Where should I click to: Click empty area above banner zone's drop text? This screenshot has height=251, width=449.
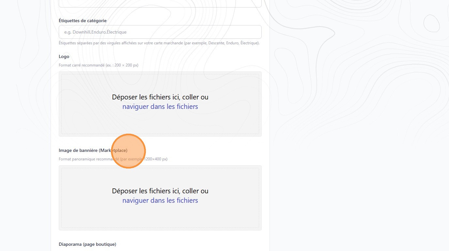[x=160, y=177]
